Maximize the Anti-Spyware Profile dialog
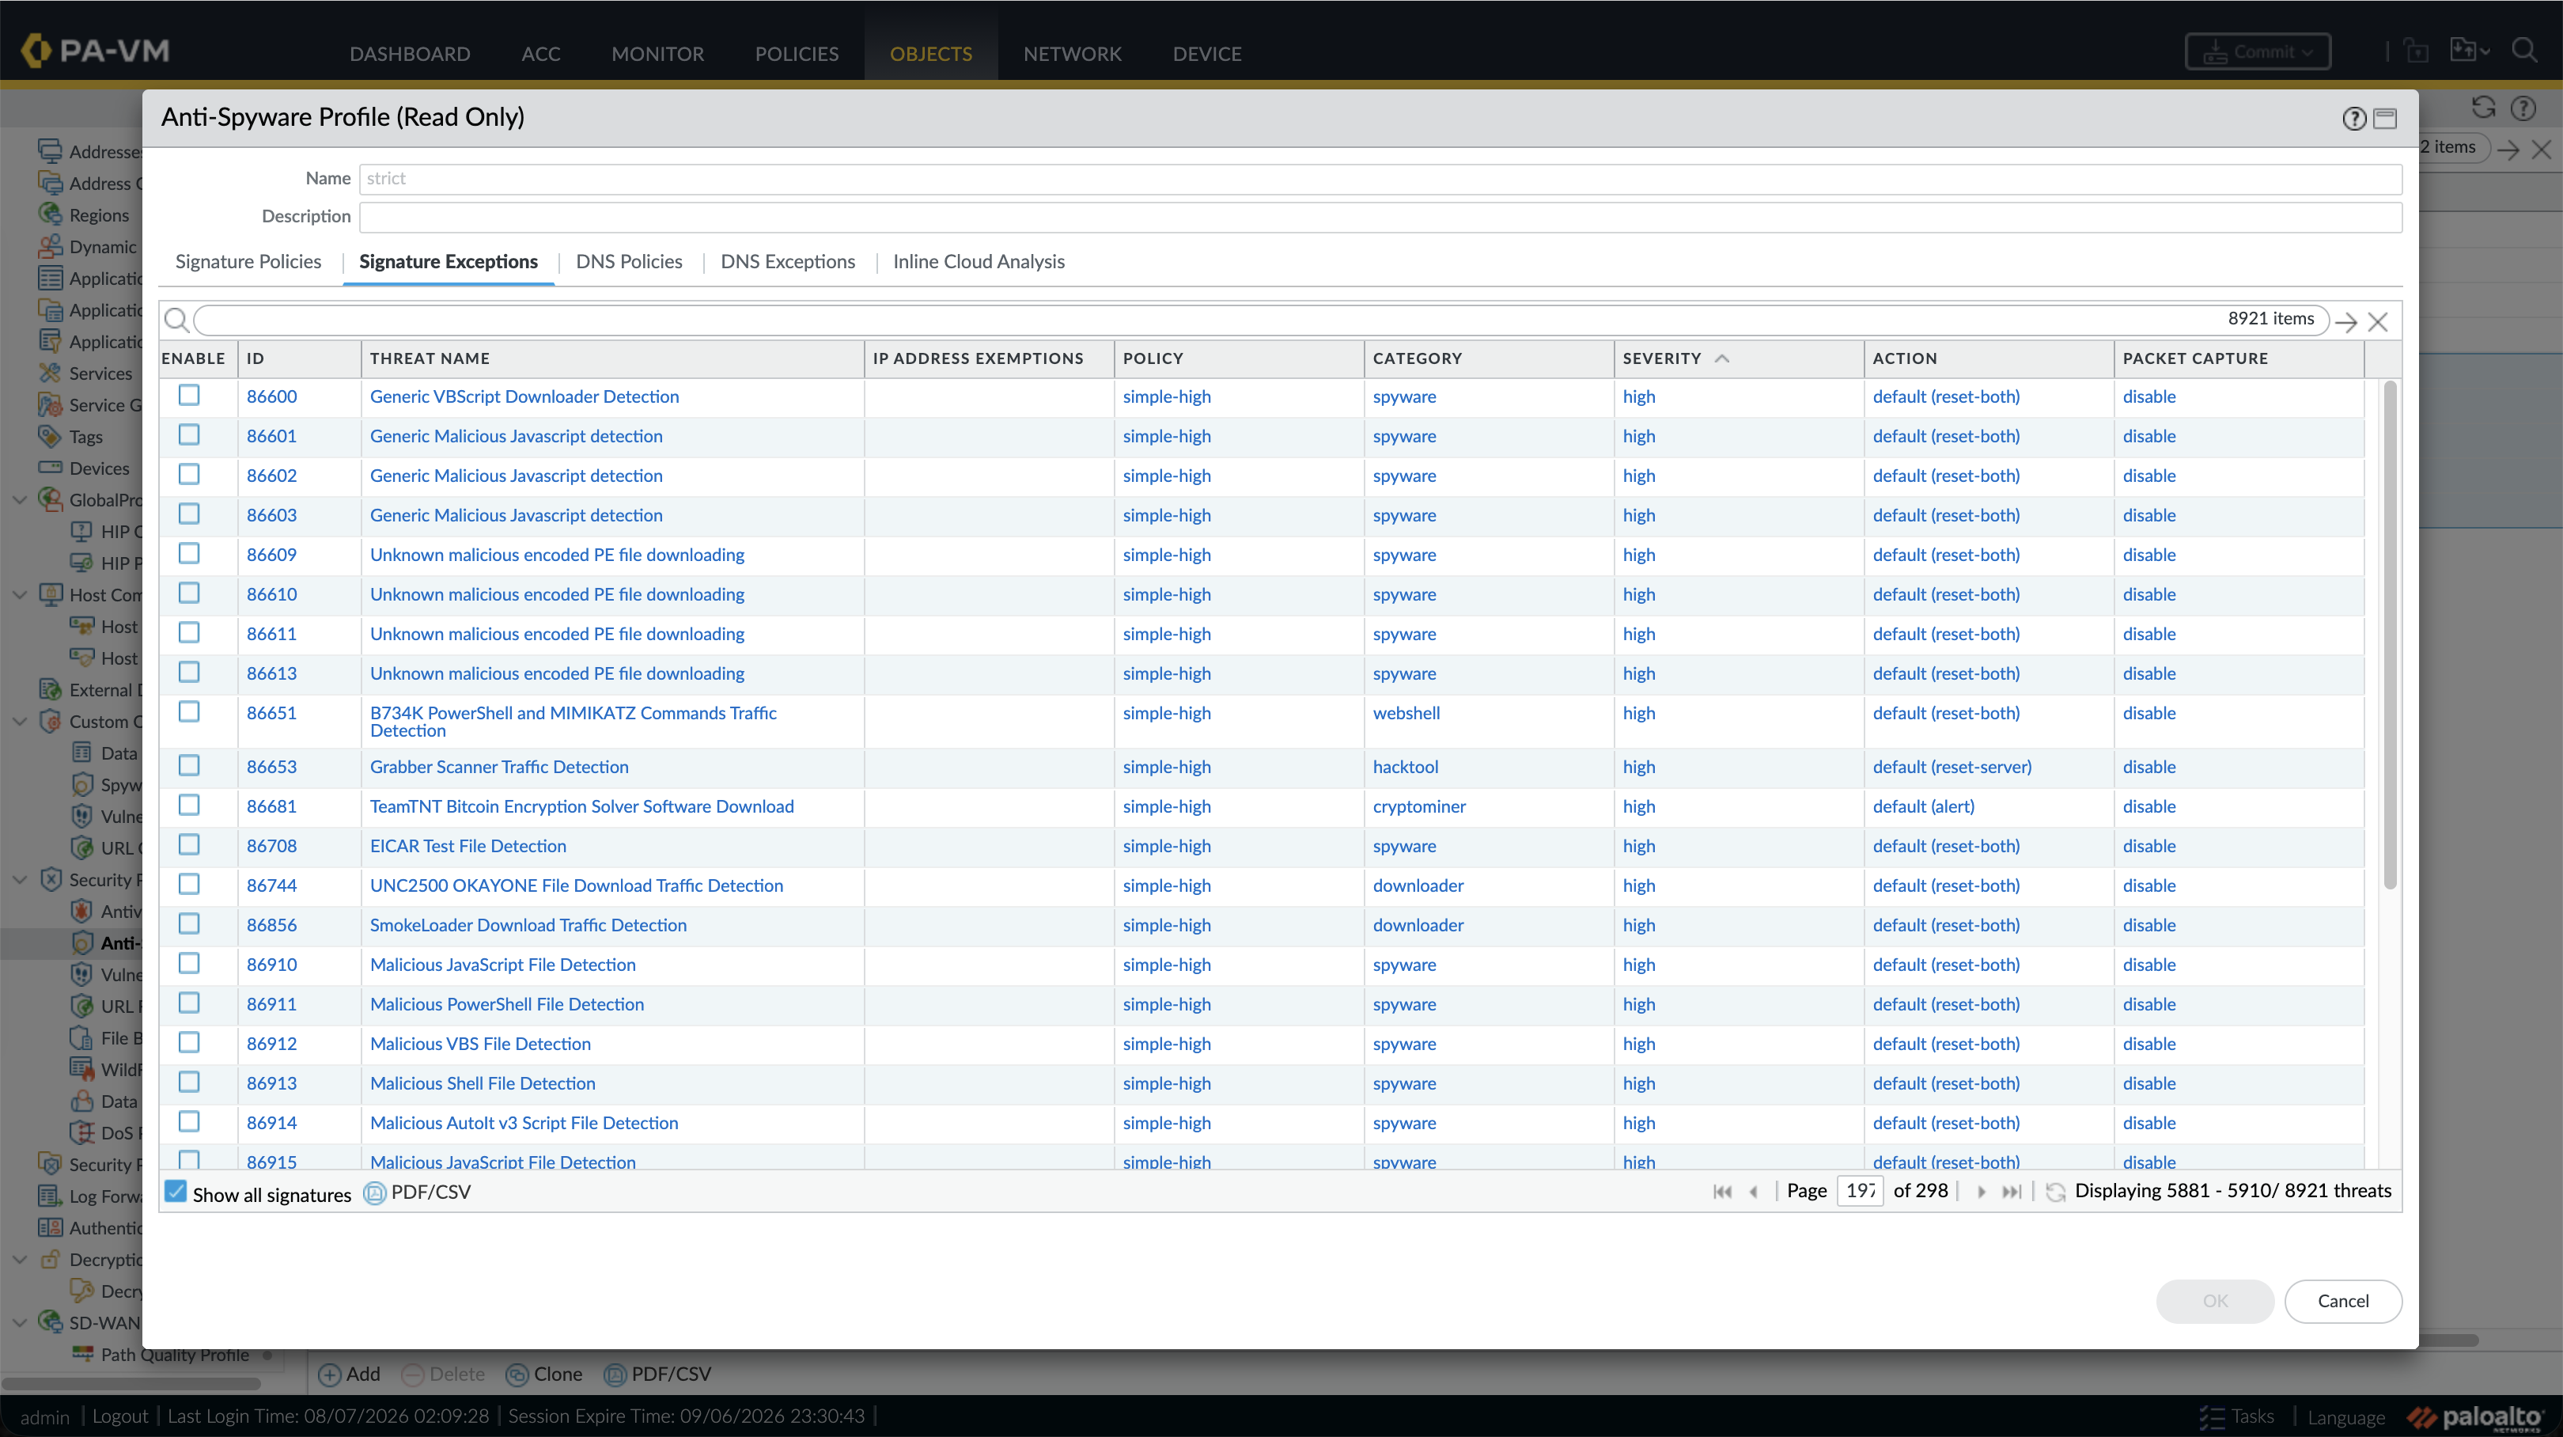This screenshot has height=1437, width=2563. tap(2385, 119)
